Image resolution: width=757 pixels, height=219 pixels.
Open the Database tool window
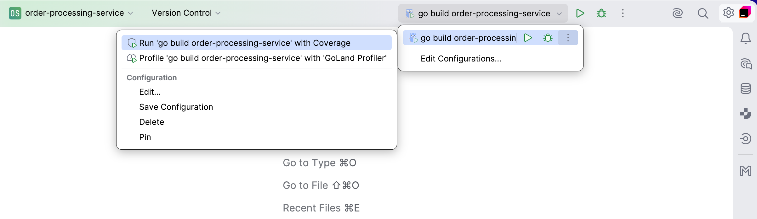pos(745,88)
